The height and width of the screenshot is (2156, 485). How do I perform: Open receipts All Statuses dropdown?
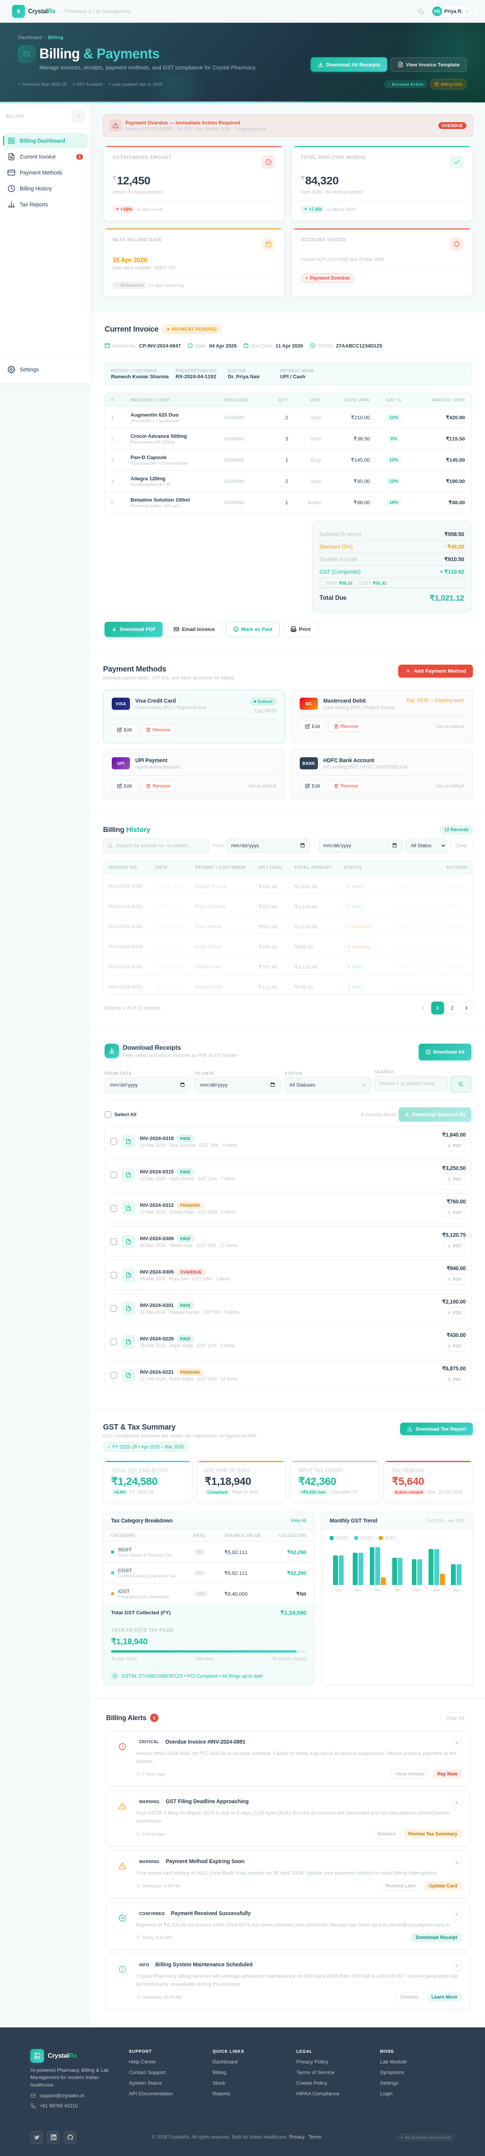tap(327, 1085)
